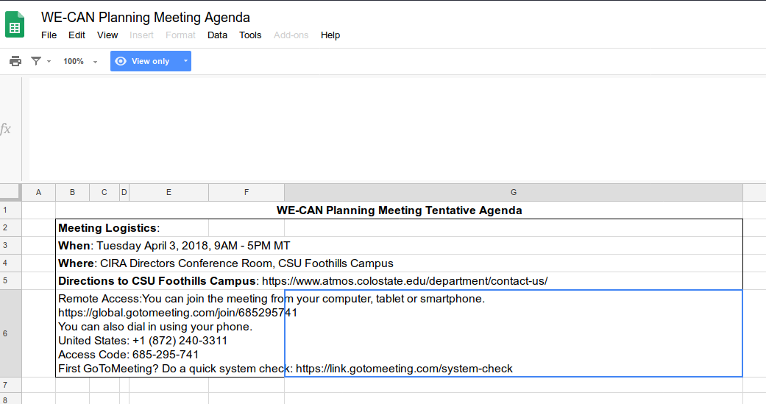Open the Help menu
Screen dimensions: 766x404
[x=330, y=35]
